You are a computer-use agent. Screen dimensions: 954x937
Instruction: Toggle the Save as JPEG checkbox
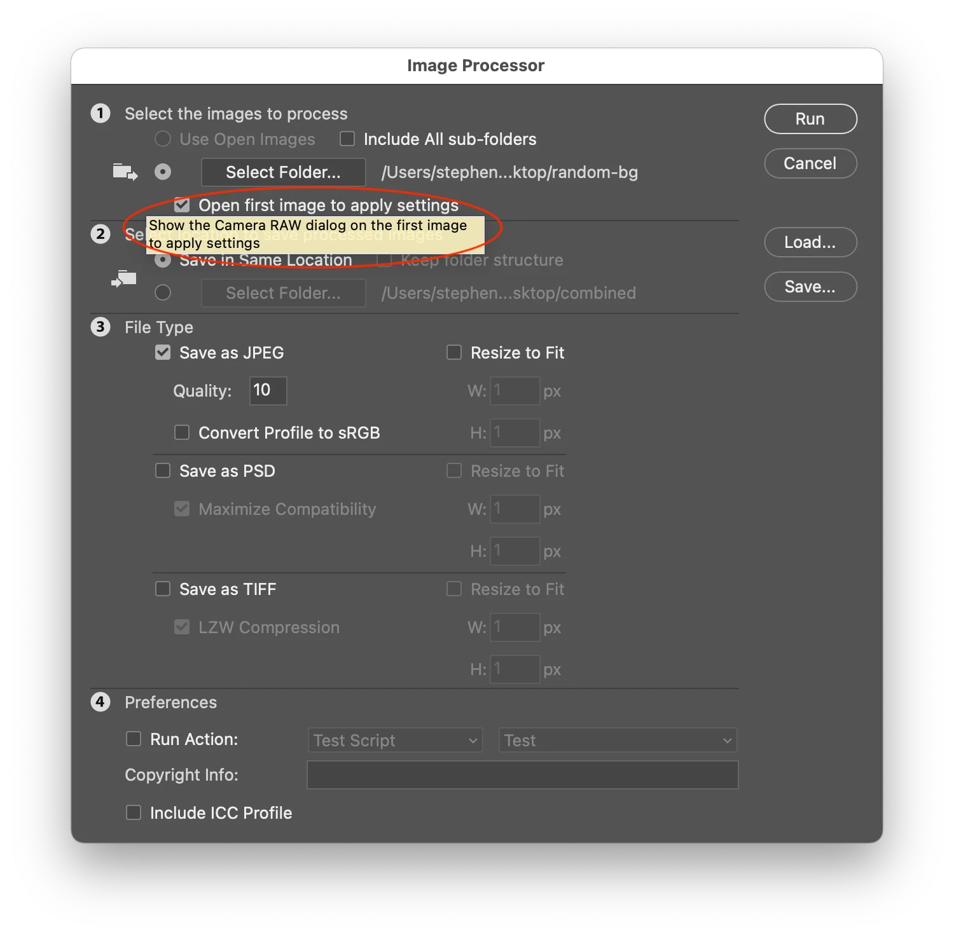click(163, 352)
